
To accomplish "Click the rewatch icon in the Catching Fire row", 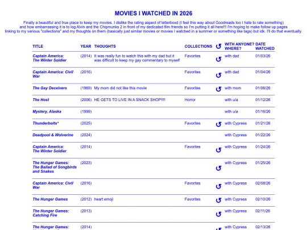I will [x=218, y=214].
